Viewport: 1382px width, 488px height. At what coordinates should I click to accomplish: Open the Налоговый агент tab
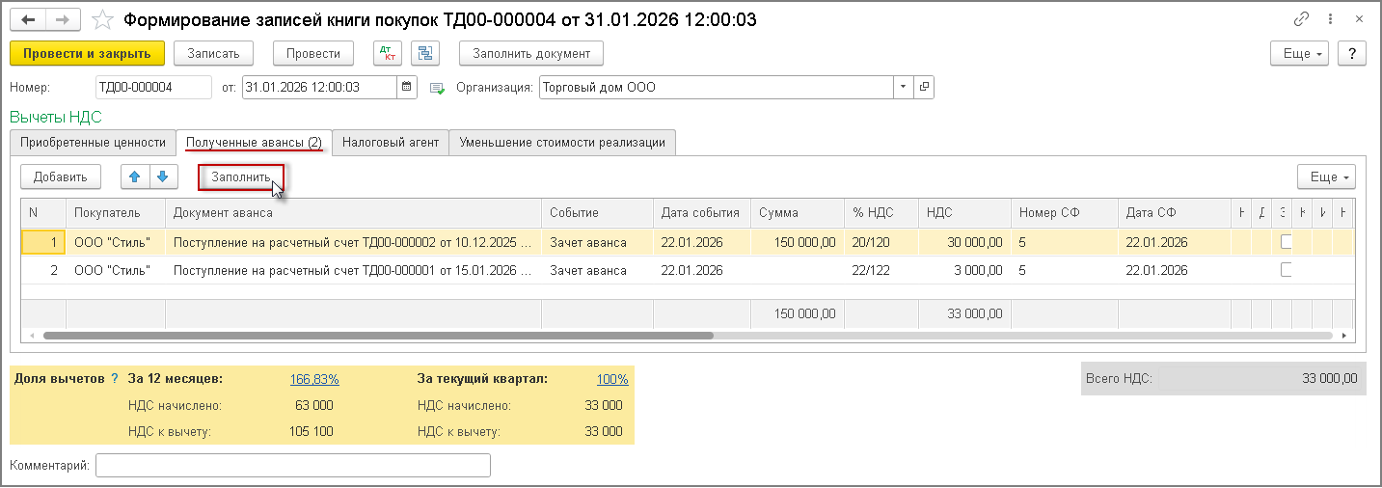pyautogui.click(x=391, y=142)
